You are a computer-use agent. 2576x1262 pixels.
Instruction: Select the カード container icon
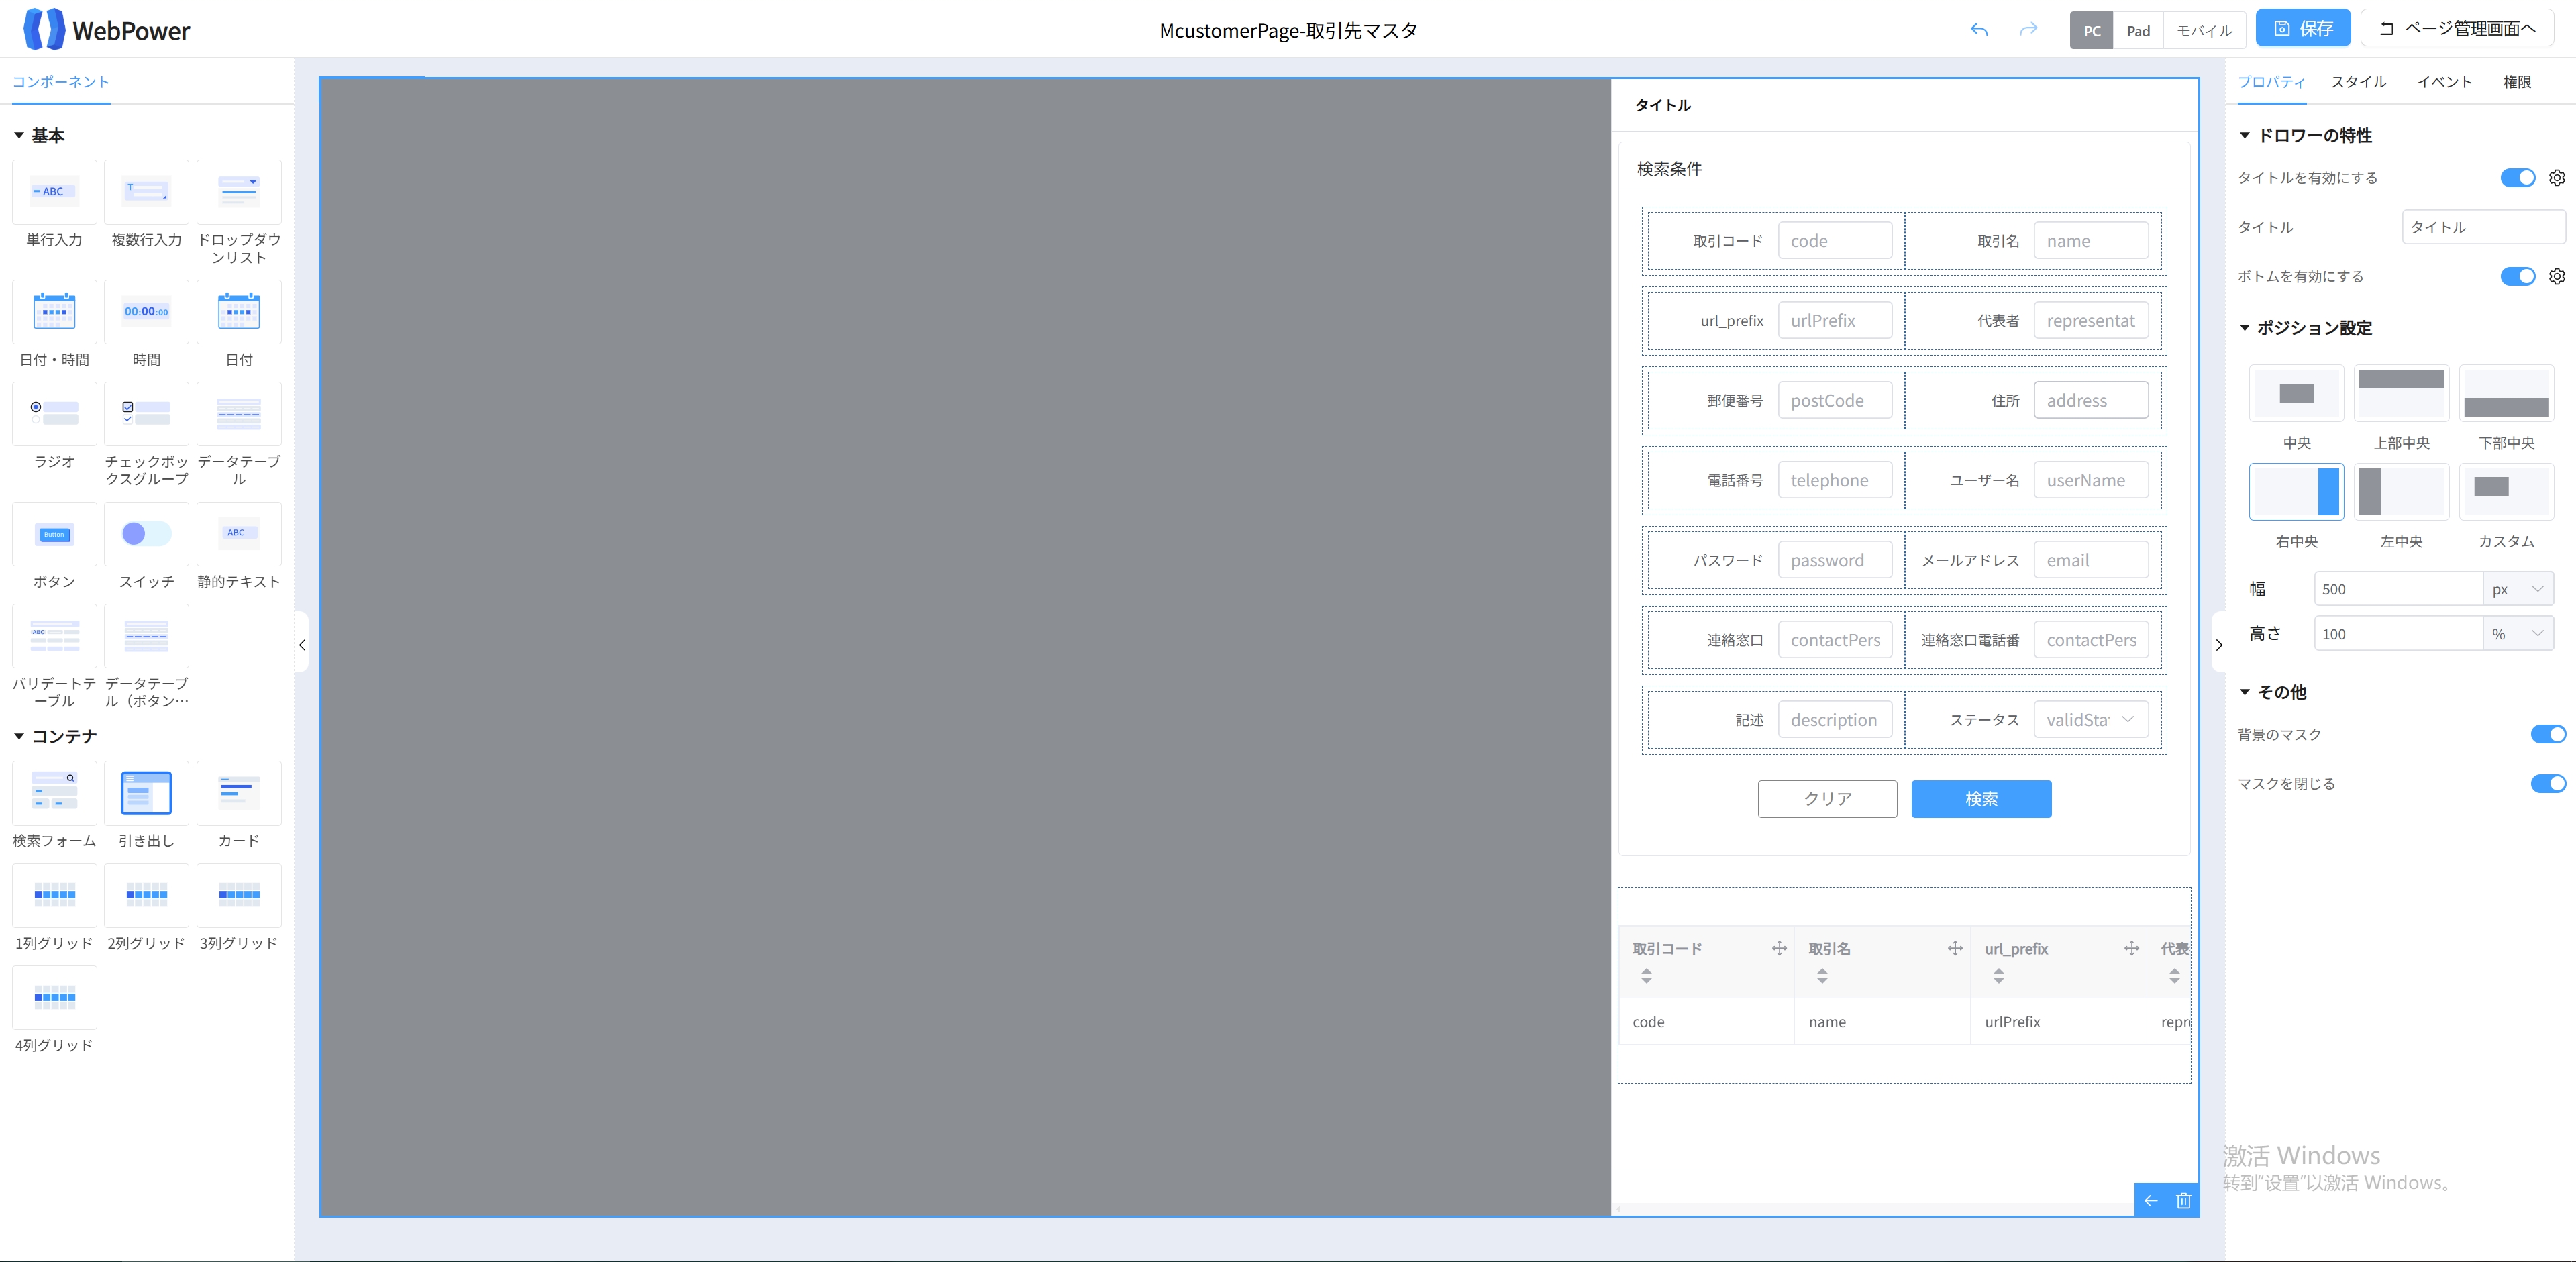[239, 793]
